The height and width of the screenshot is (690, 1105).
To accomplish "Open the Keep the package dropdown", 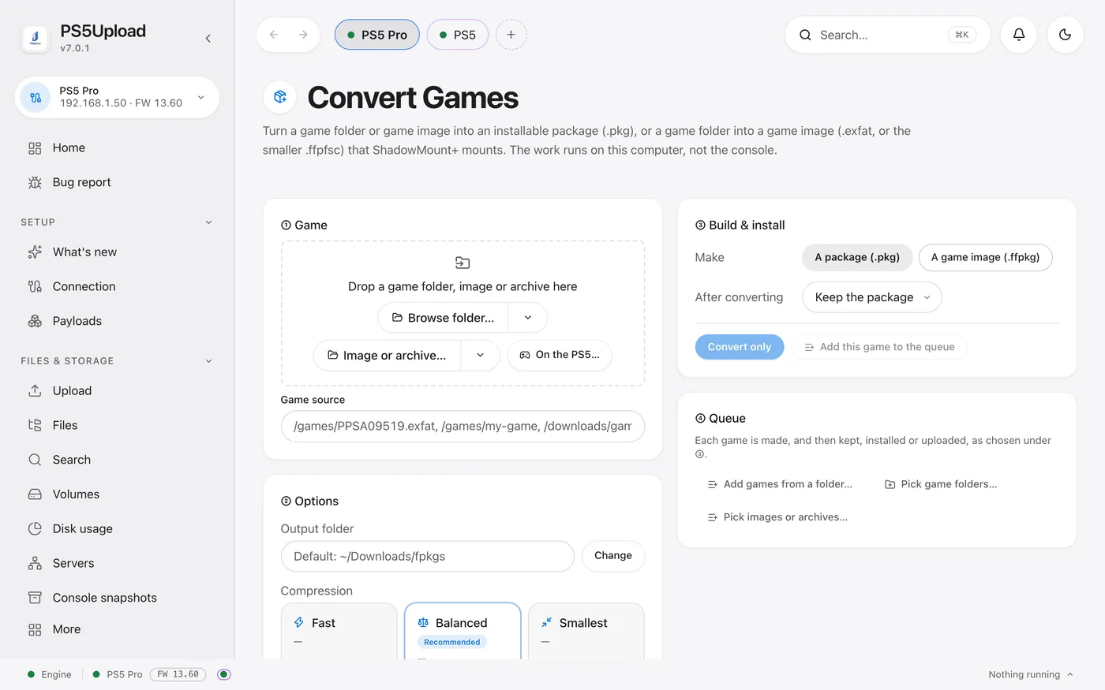I will pos(871,297).
